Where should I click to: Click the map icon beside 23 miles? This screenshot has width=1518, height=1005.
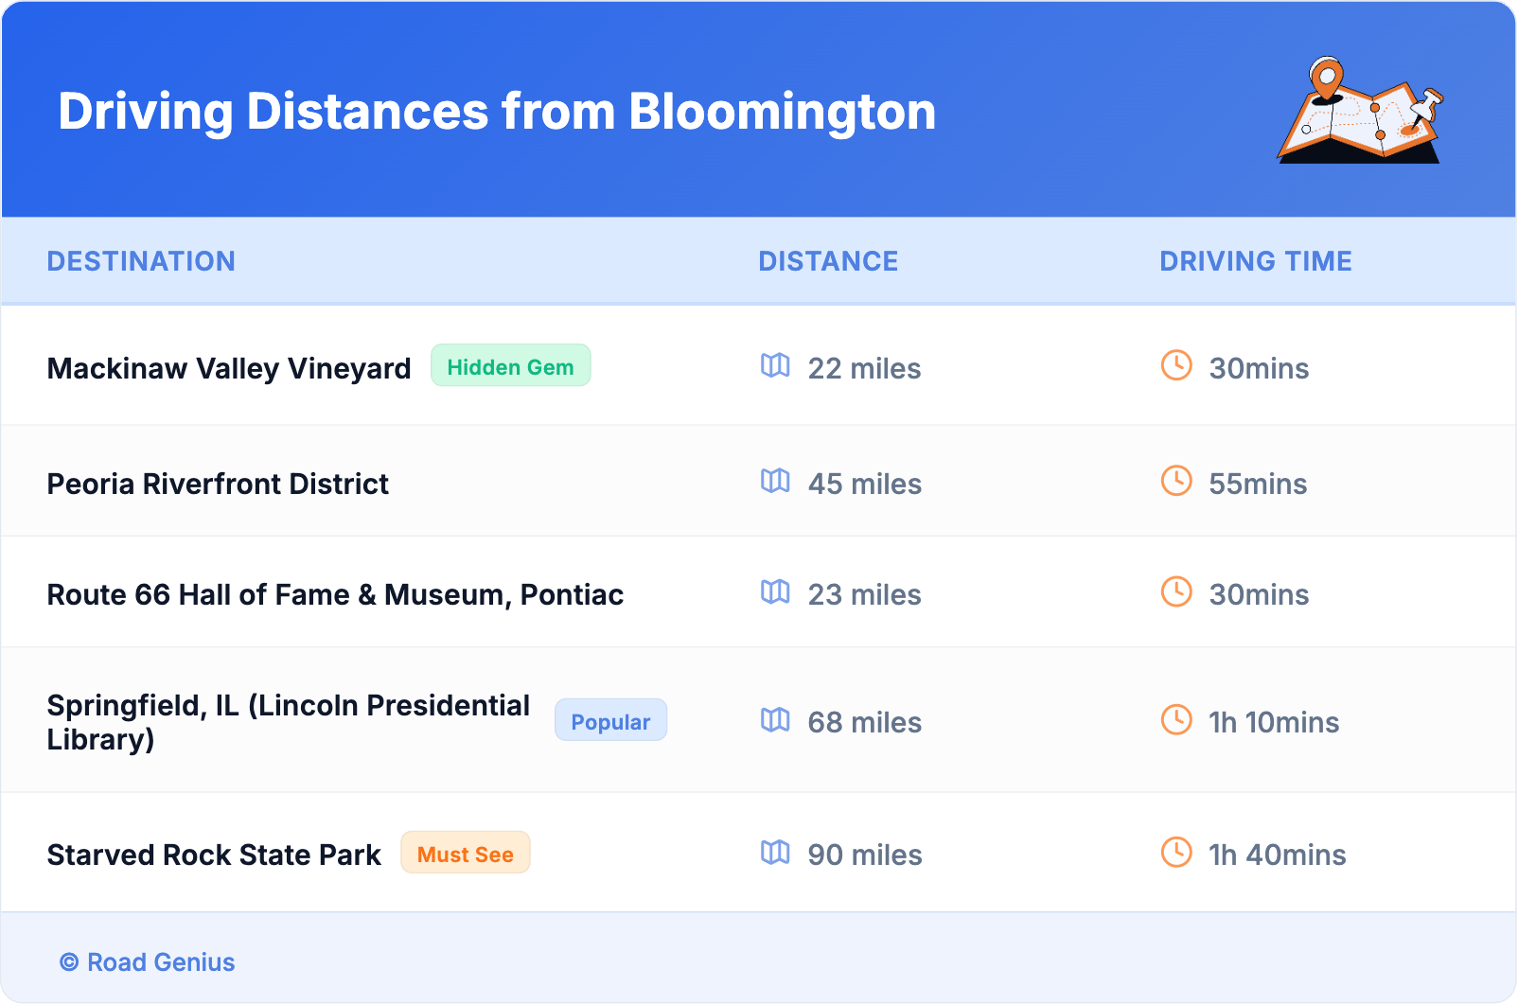click(x=775, y=591)
